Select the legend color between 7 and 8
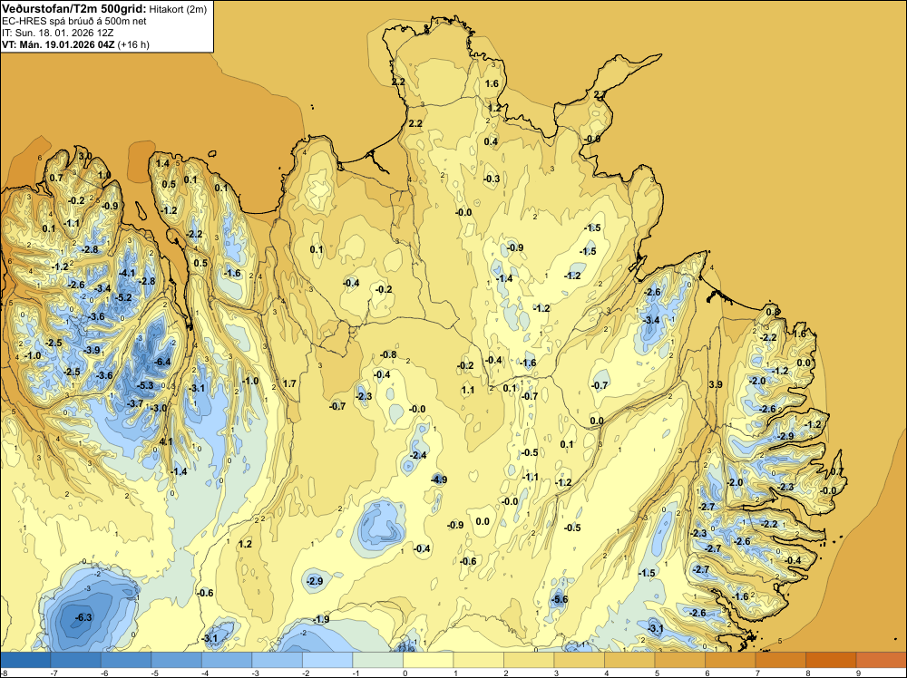 (x=780, y=660)
